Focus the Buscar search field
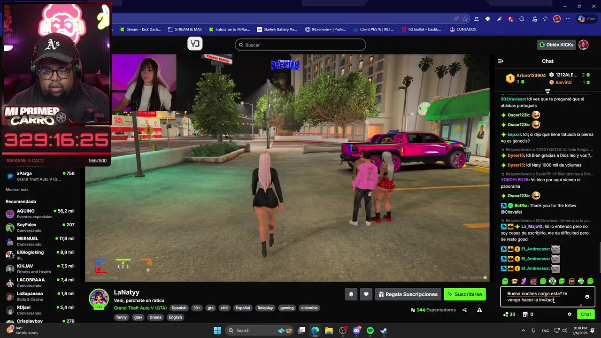601x338 pixels. (x=300, y=45)
